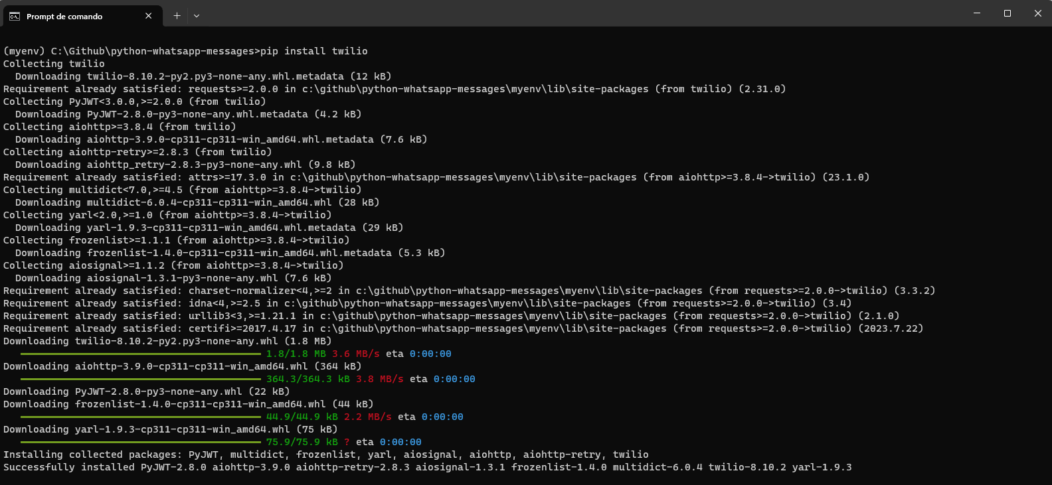1052x485 pixels.
Task: Close the 'Prompt de comando' tab
Action: (x=149, y=15)
